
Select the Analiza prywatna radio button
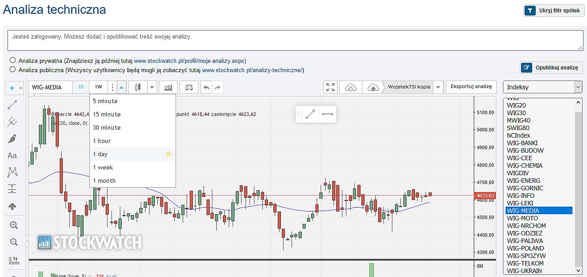(12, 60)
